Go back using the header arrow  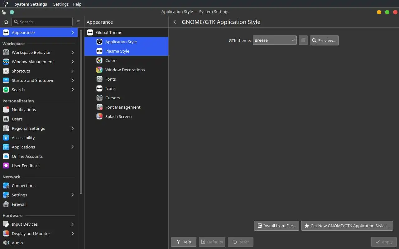pyautogui.click(x=175, y=22)
